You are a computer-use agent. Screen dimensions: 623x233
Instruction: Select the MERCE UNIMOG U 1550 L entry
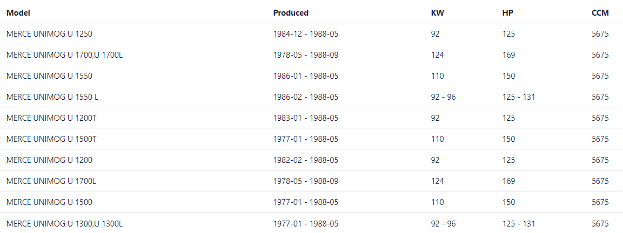click(52, 97)
